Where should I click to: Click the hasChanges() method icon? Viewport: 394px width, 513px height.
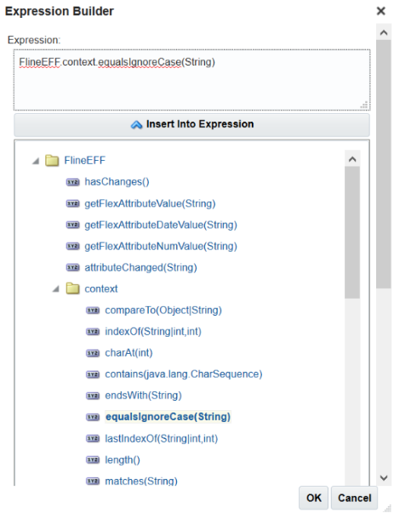click(72, 182)
